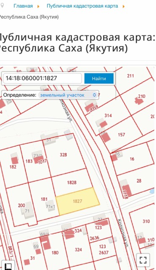Image resolution: width=156 pixels, height=270 pixels.
Task: Click the cadastral number search field
Action: (42, 78)
